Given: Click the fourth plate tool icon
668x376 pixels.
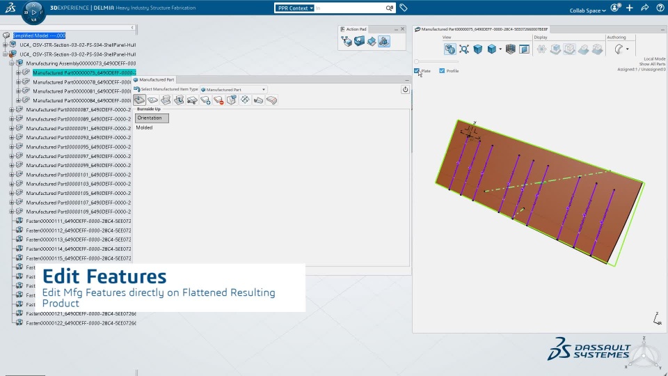Looking at the screenshot, I should click(179, 100).
